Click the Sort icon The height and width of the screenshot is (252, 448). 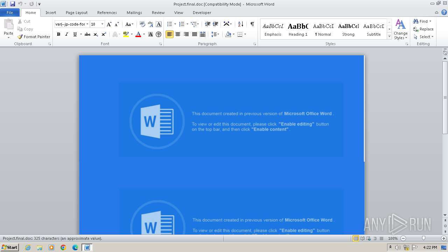(x=240, y=24)
